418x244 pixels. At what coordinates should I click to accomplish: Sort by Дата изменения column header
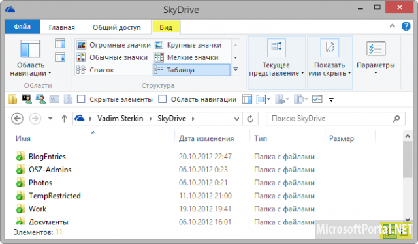[x=206, y=138]
